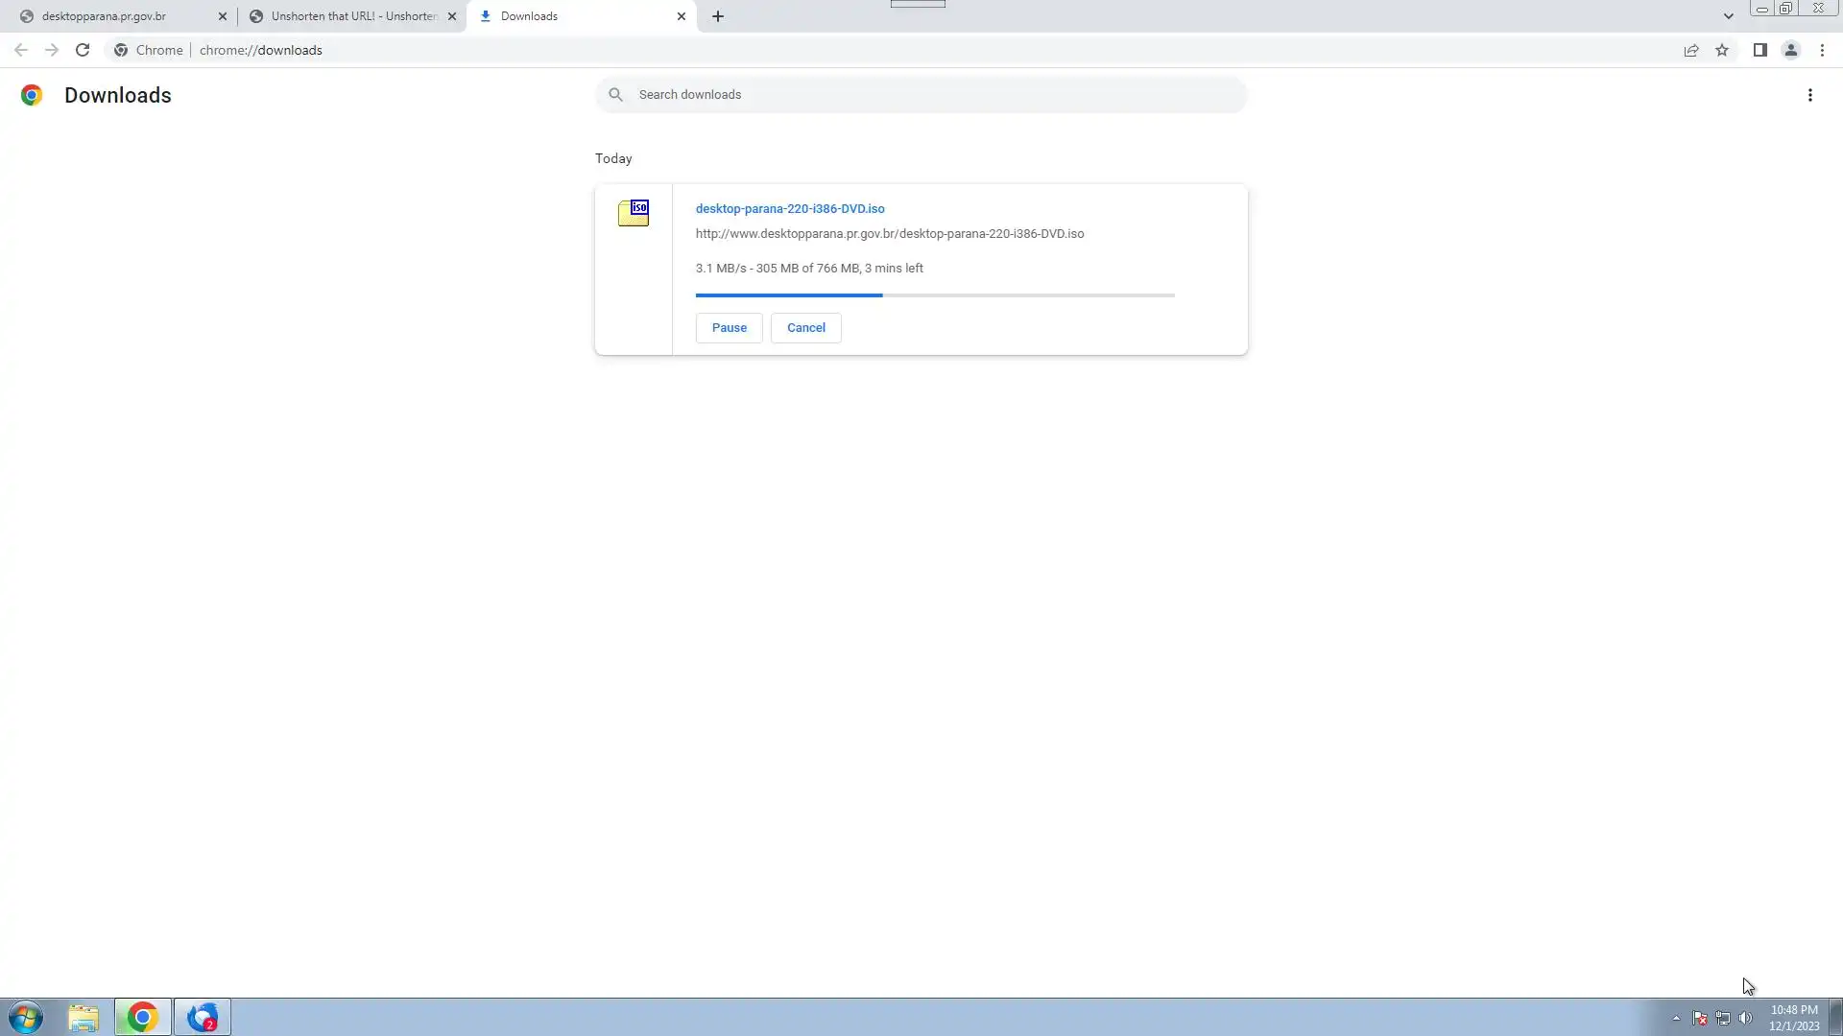This screenshot has height=1036, width=1843.
Task: Pause the ISO download
Action: [x=729, y=328]
